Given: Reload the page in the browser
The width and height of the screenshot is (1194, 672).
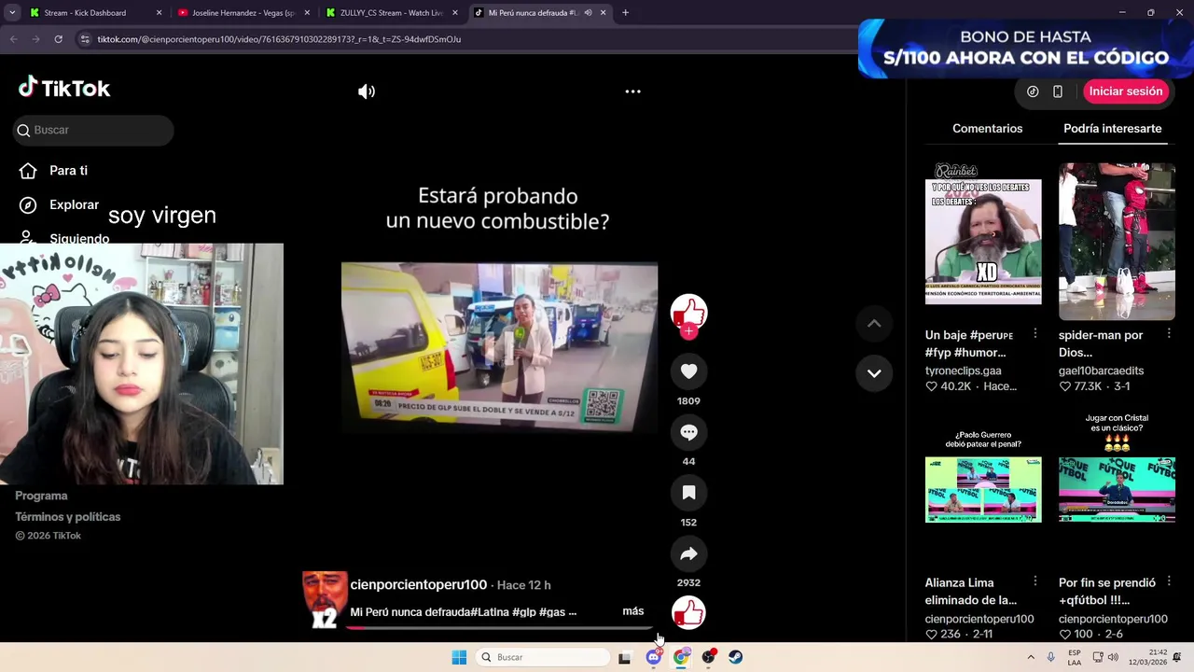Looking at the screenshot, I should [58, 39].
